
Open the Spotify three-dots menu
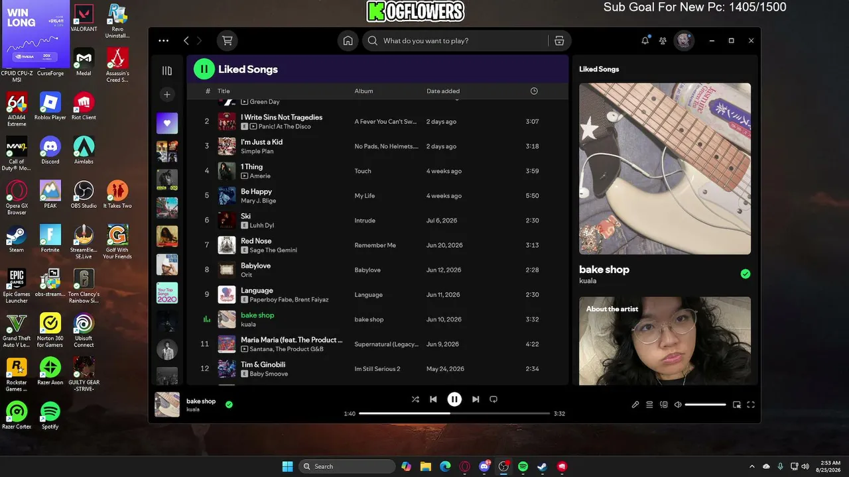(163, 40)
